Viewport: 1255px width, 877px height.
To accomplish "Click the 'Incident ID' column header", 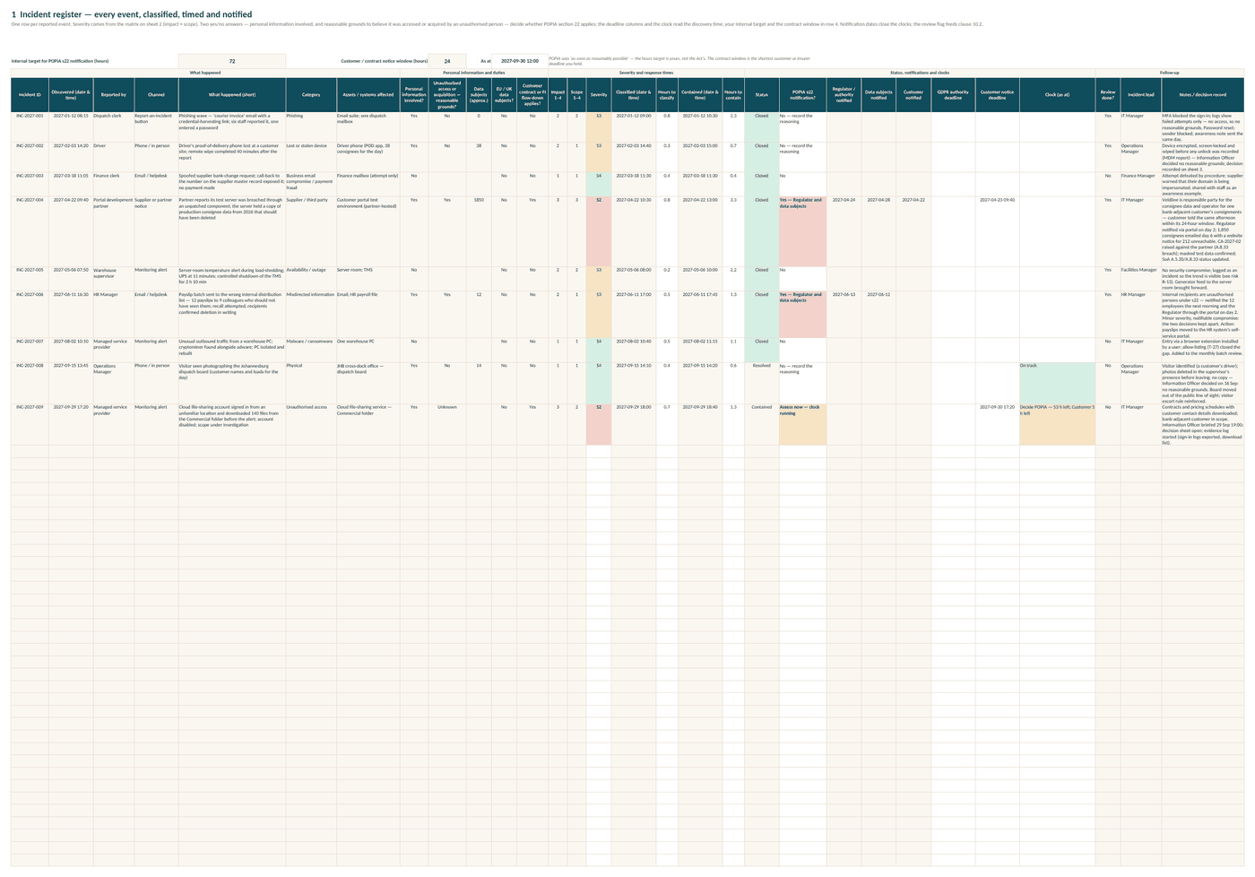I will pyautogui.click(x=30, y=94).
